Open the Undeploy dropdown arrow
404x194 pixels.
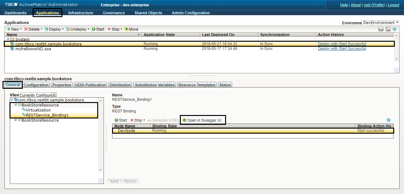89,29
